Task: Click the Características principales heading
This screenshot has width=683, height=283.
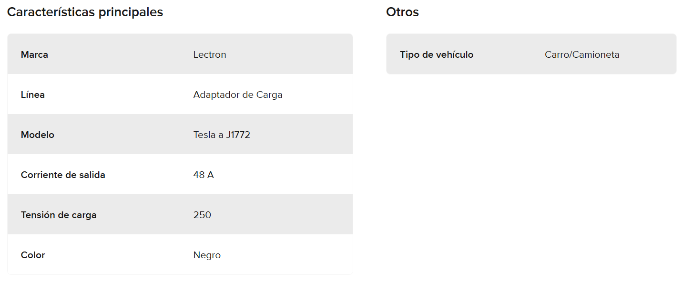Action: pyautogui.click(x=85, y=12)
